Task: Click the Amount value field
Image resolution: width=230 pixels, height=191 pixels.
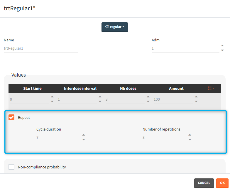Action: click(173, 99)
